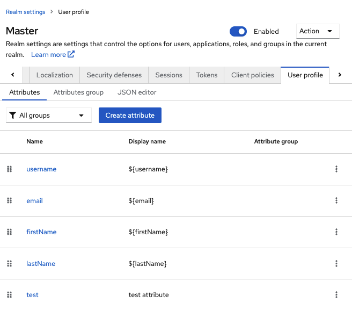Grab drag handle of username row

tap(9, 169)
